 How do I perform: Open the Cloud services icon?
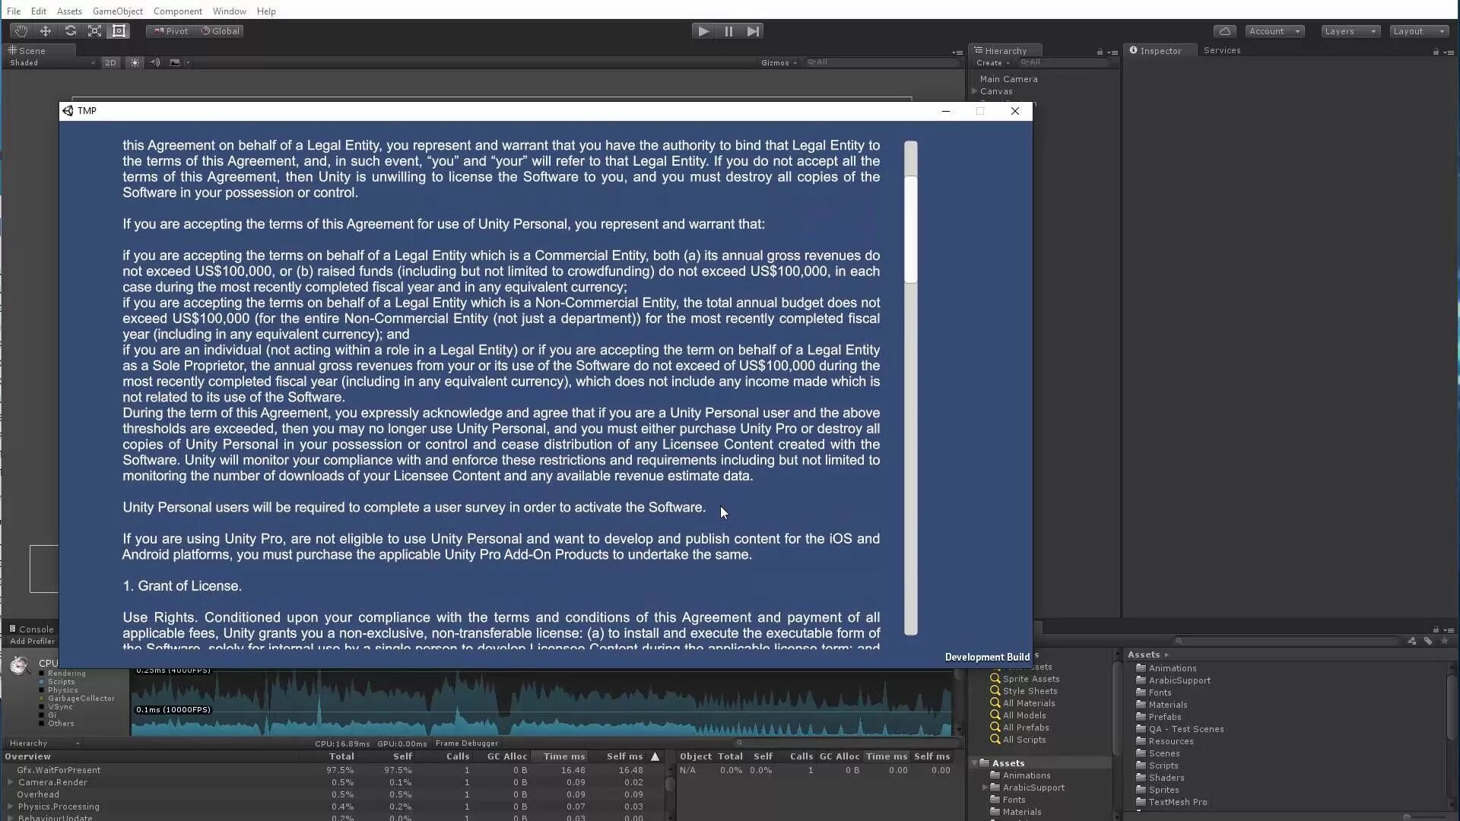[1224, 31]
